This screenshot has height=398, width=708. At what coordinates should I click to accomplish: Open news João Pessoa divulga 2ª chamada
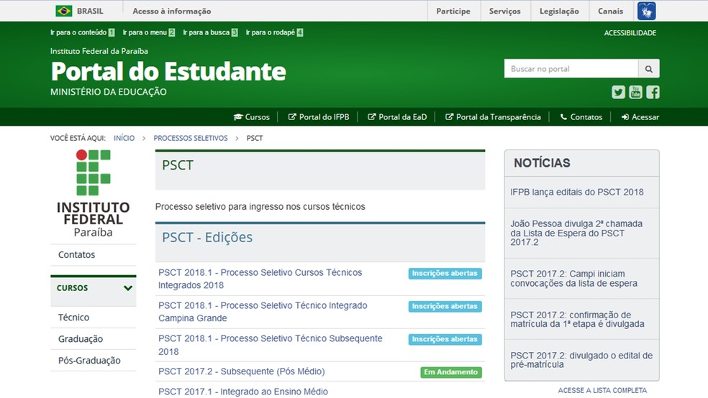pyautogui.click(x=576, y=233)
